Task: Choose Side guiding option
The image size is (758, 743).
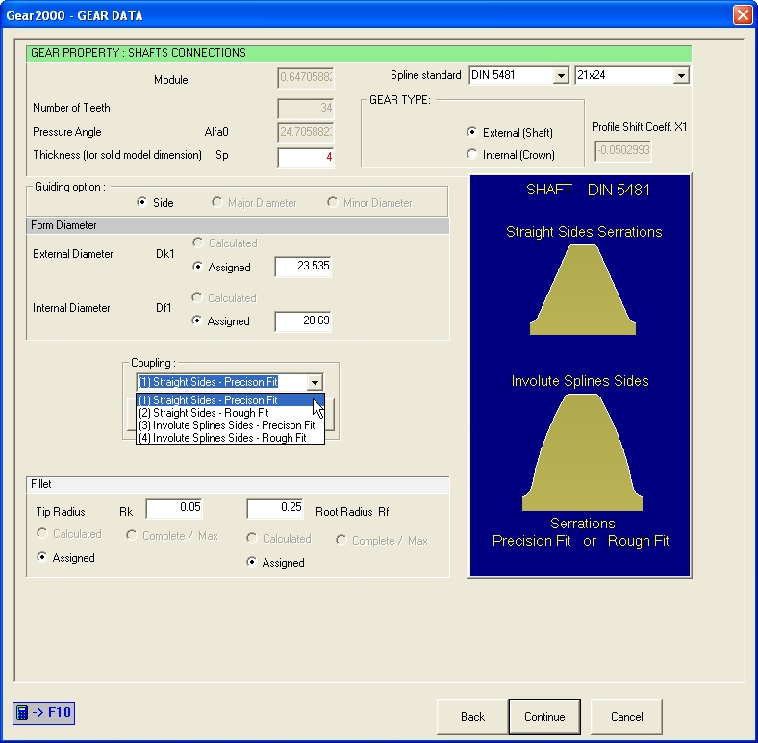Action: (x=155, y=202)
